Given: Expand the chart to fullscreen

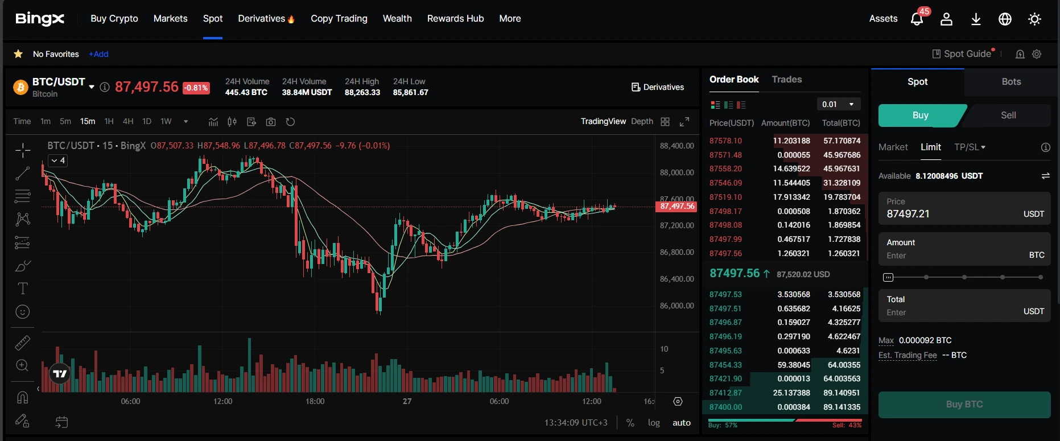Looking at the screenshot, I should (x=684, y=122).
